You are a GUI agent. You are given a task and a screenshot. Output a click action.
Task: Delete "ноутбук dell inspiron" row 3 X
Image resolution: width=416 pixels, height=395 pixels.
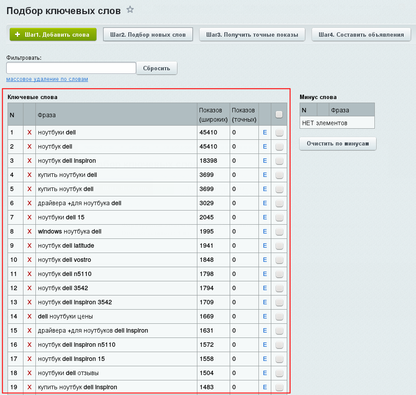(x=30, y=161)
